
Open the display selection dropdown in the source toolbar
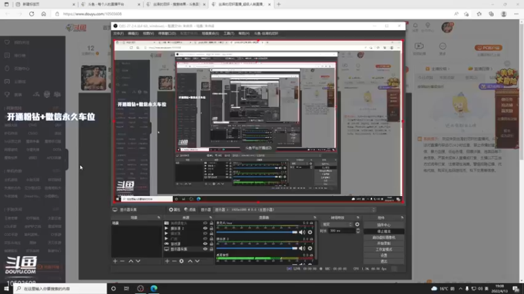tap(295, 210)
